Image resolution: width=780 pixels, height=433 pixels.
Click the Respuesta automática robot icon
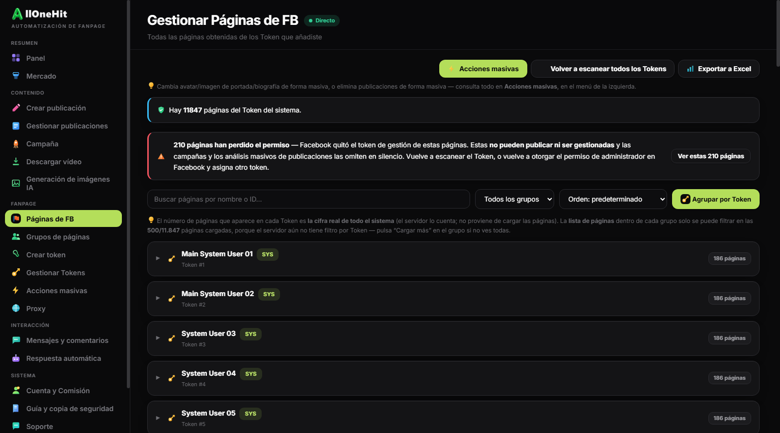(x=16, y=358)
